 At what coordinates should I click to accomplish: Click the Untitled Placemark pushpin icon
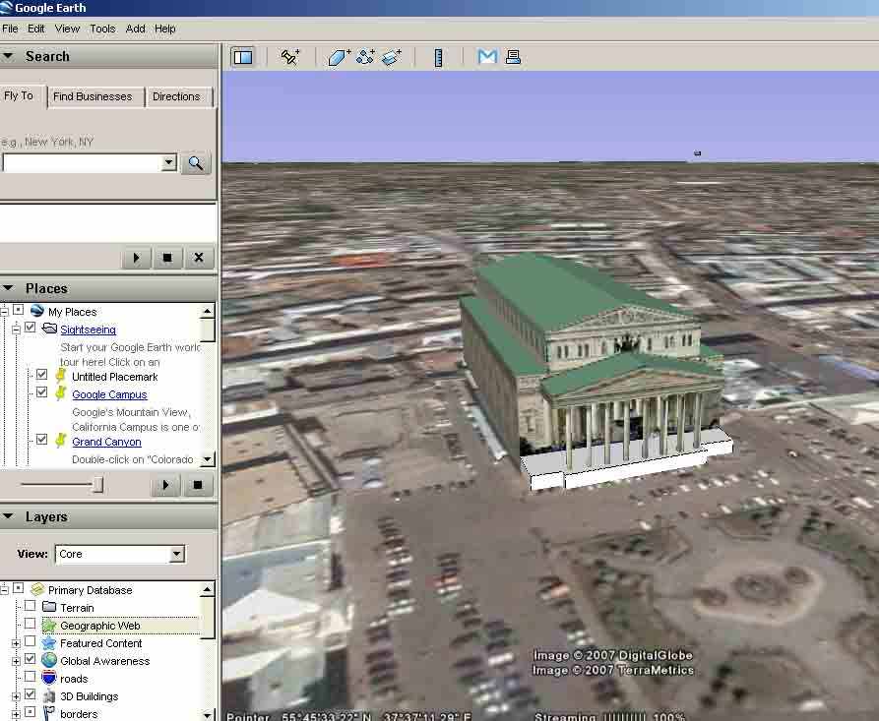(x=61, y=376)
